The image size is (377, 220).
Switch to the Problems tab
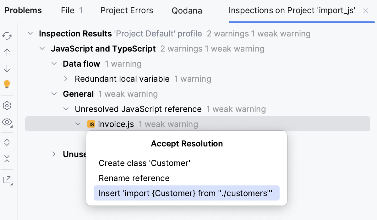coord(23,10)
